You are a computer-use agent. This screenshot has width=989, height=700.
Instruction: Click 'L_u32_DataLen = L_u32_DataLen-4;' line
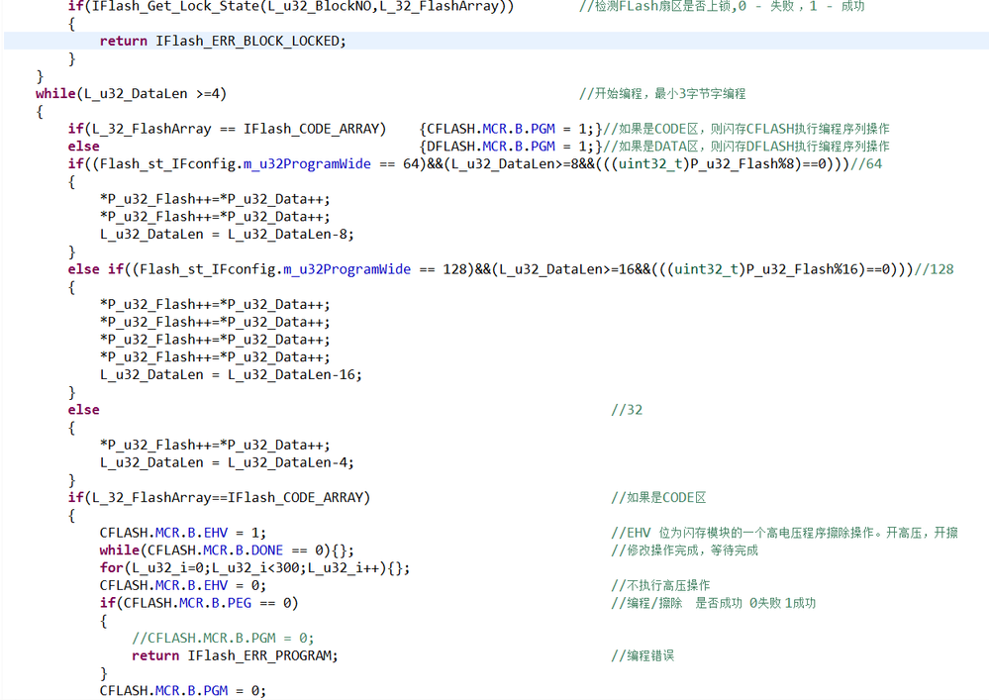(x=227, y=463)
